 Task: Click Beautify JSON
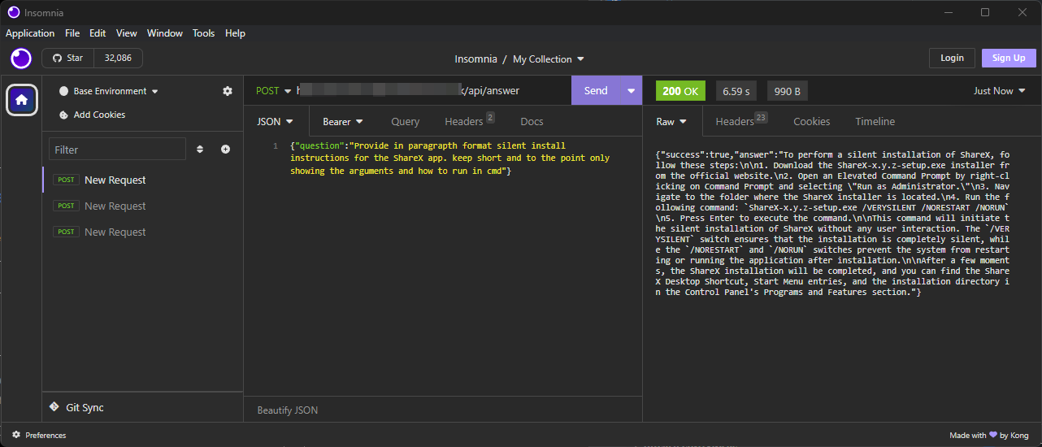(288, 410)
